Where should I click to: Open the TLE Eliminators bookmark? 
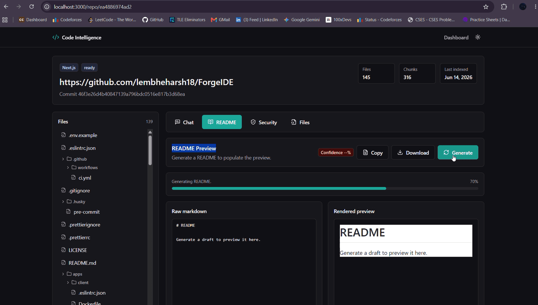click(x=187, y=20)
